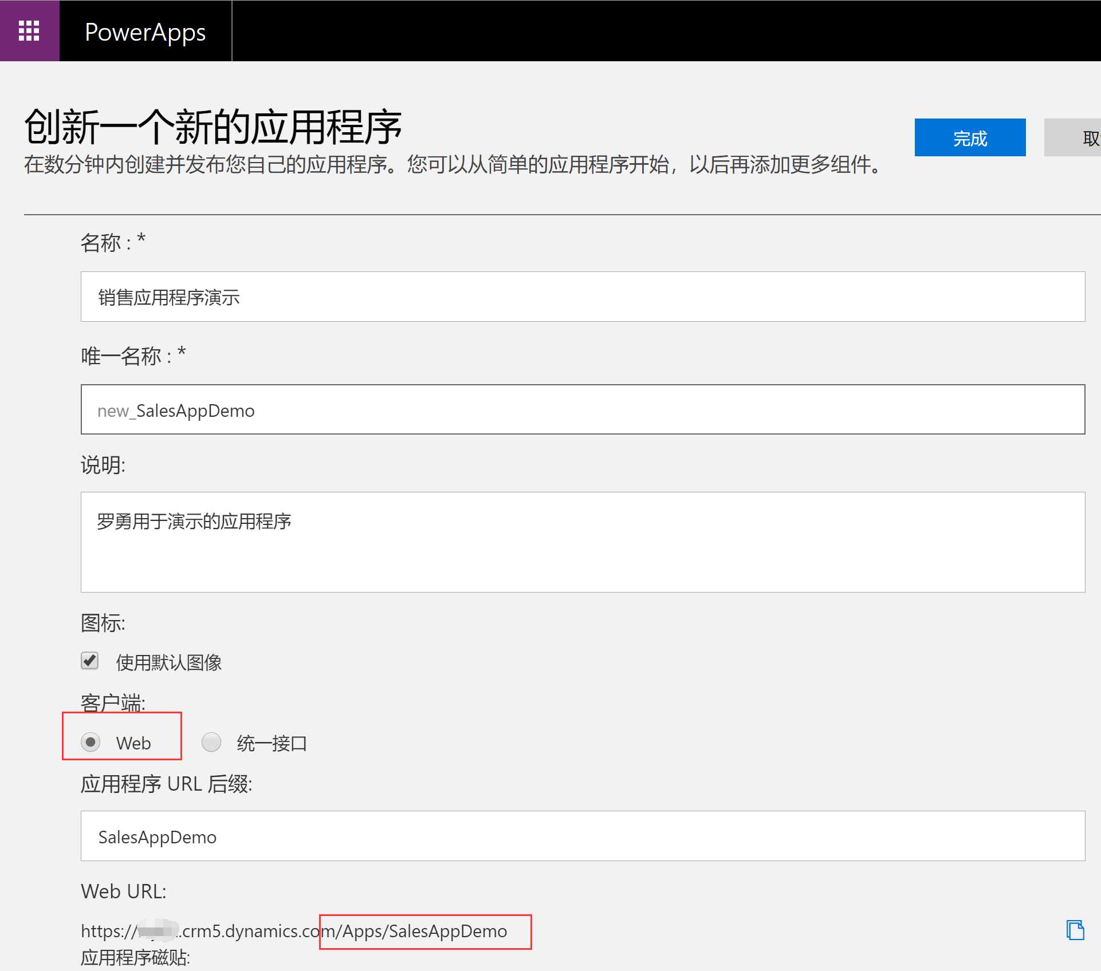Click the gray cancel button beside 完成
The height and width of the screenshot is (971, 1101).
[x=1072, y=137]
